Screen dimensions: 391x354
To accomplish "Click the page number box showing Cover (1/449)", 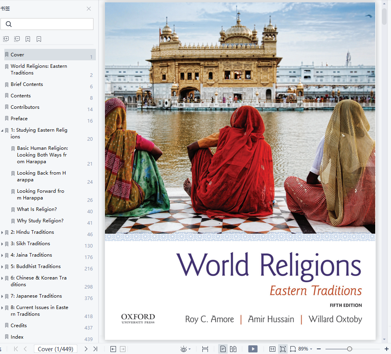I will 56,349.
